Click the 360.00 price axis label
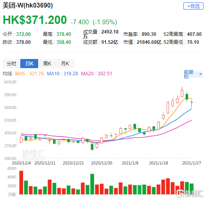 tap(10, 108)
